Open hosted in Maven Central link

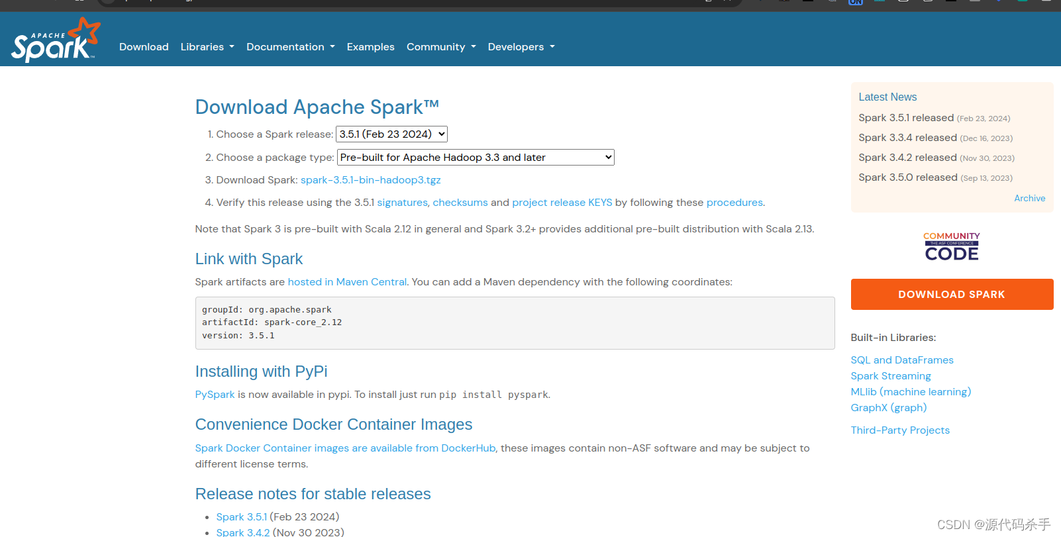tap(347, 282)
